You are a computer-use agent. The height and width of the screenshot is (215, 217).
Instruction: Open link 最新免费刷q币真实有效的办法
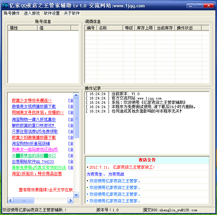point(39,168)
